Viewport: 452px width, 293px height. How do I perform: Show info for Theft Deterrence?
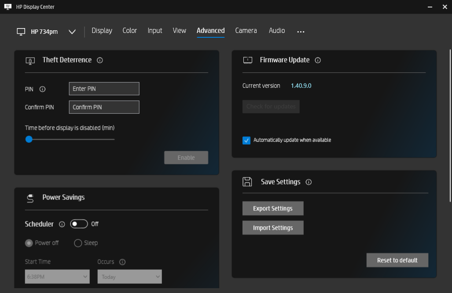tap(100, 60)
